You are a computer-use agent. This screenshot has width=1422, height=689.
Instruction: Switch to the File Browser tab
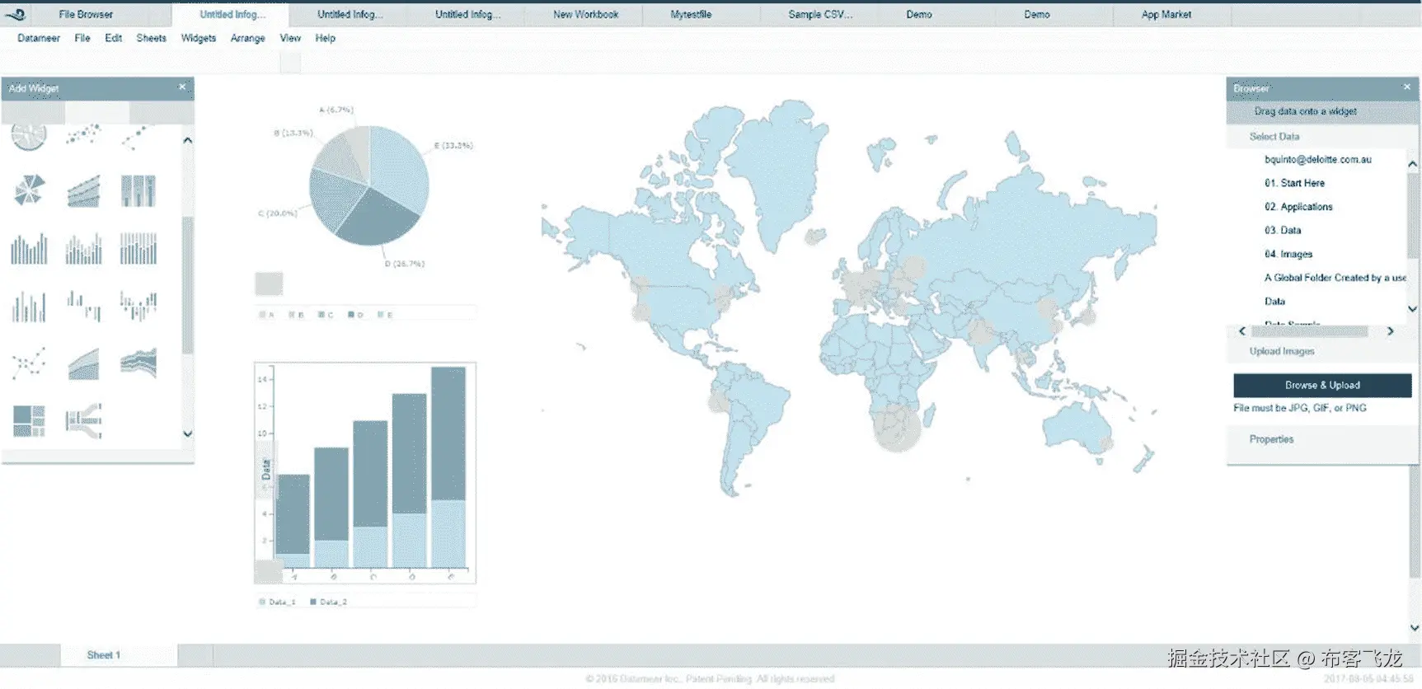(x=86, y=15)
